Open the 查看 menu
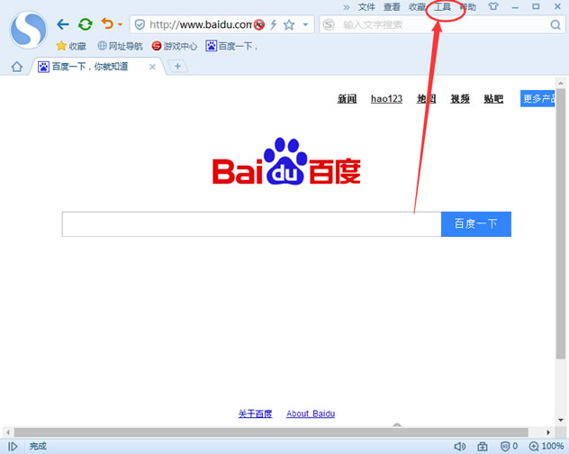 [392, 7]
